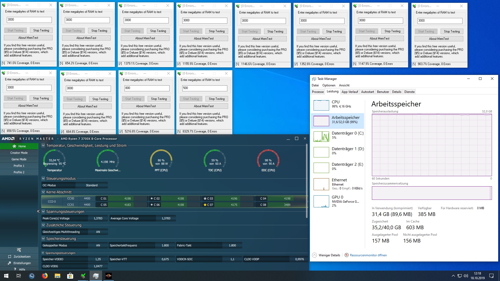The width and height of the screenshot is (500, 281).
Task: Collapse the sidebar with the double-chevron icon
Action: pyautogui.click(x=38, y=211)
